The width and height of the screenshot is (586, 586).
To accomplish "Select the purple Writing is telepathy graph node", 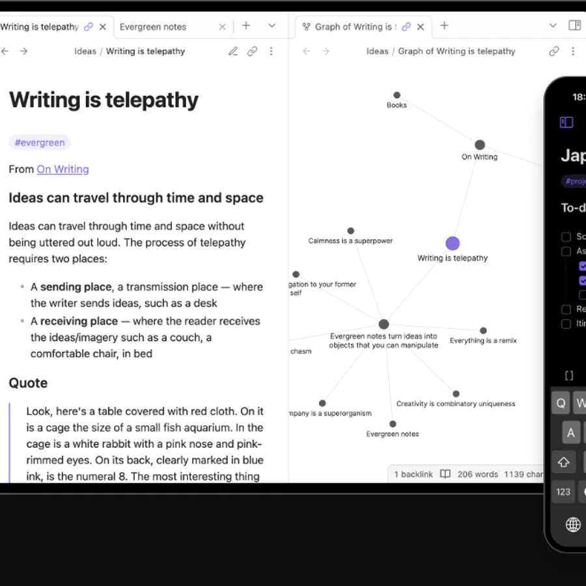I will [453, 243].
